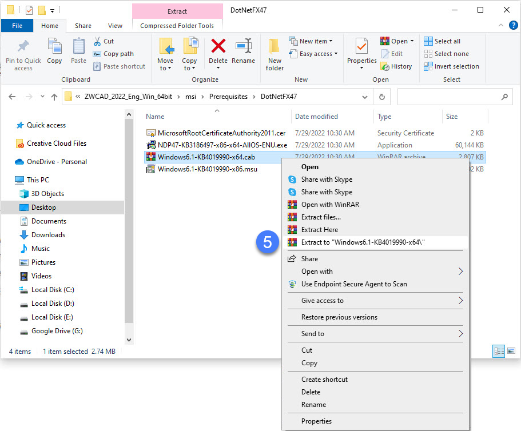Viewport: 521px width, 431px height.
Task: Click the Edit ribbon button
Action: 392,54
